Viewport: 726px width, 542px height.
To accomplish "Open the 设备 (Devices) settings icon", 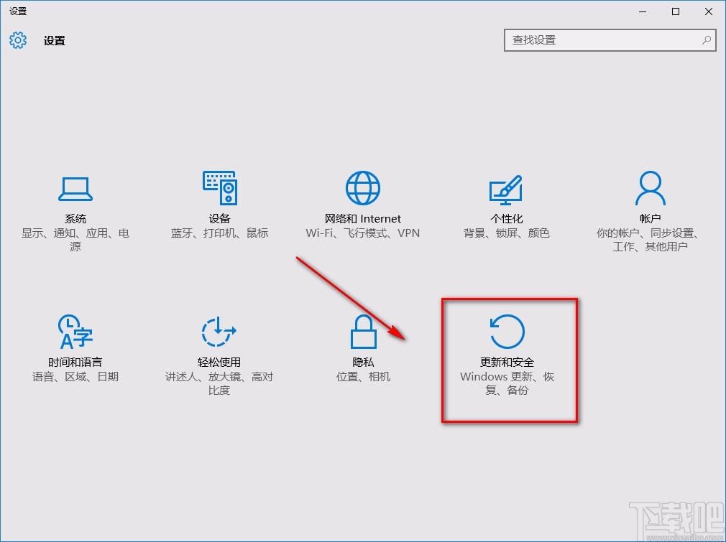I will tap(219, 188).
